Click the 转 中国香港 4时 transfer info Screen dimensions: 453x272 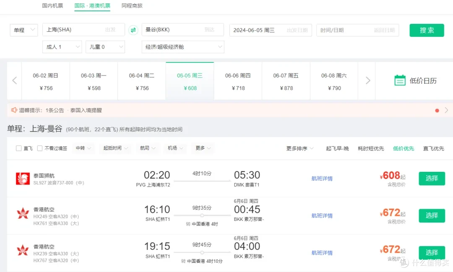point(202,224)
